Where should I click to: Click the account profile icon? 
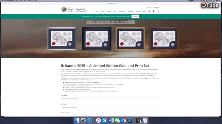[154, 11]
